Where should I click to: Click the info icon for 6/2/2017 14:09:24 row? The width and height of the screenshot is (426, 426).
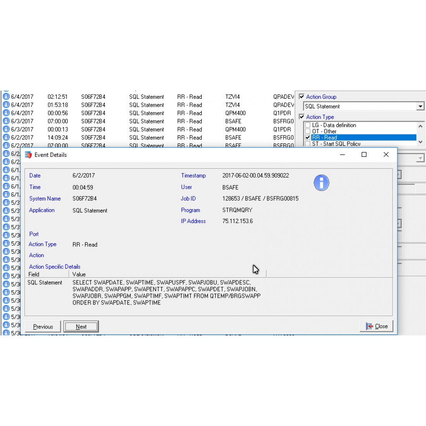tap(6, 137)
